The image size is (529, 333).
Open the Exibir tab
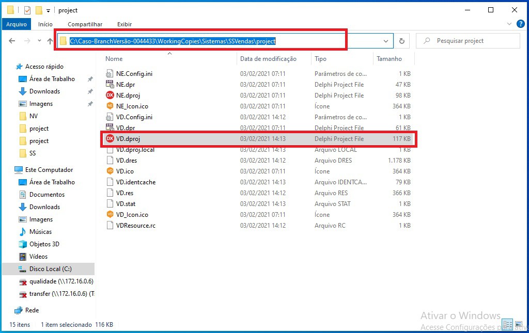(125, 24)
